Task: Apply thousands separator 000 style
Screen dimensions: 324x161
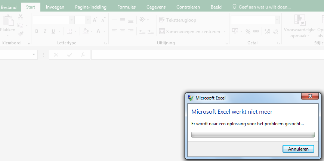Action: pyautogui.click(x=256, y=31)
